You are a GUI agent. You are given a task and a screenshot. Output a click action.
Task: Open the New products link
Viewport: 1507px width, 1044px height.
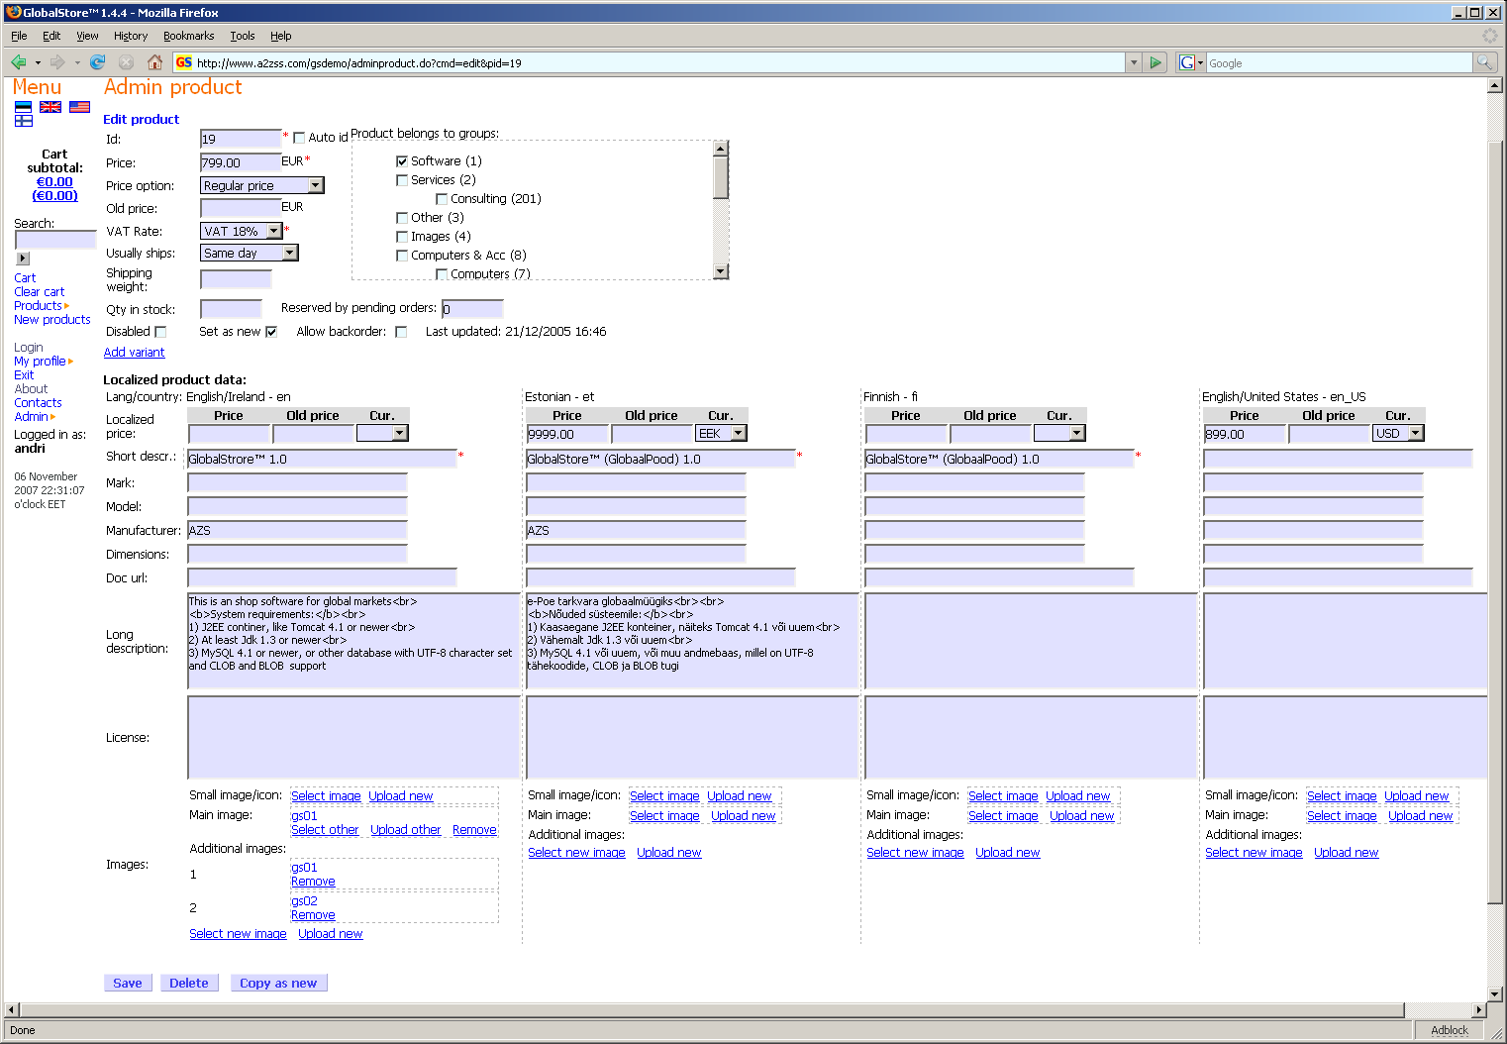(52, 320)
